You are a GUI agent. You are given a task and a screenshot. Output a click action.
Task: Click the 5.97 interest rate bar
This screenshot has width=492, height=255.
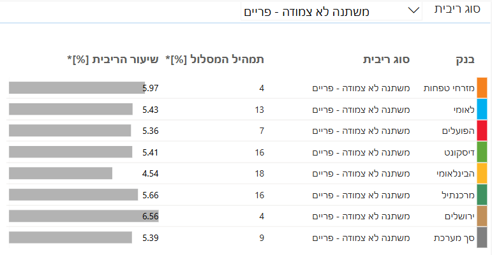[77, 88]
